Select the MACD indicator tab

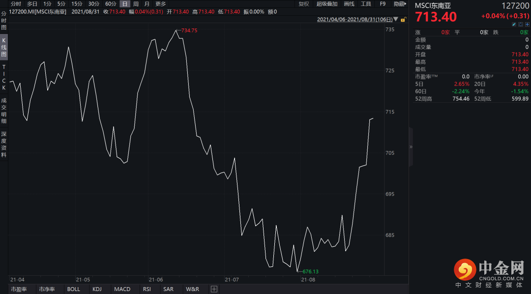pyautogui.click(x=122, y=289)
